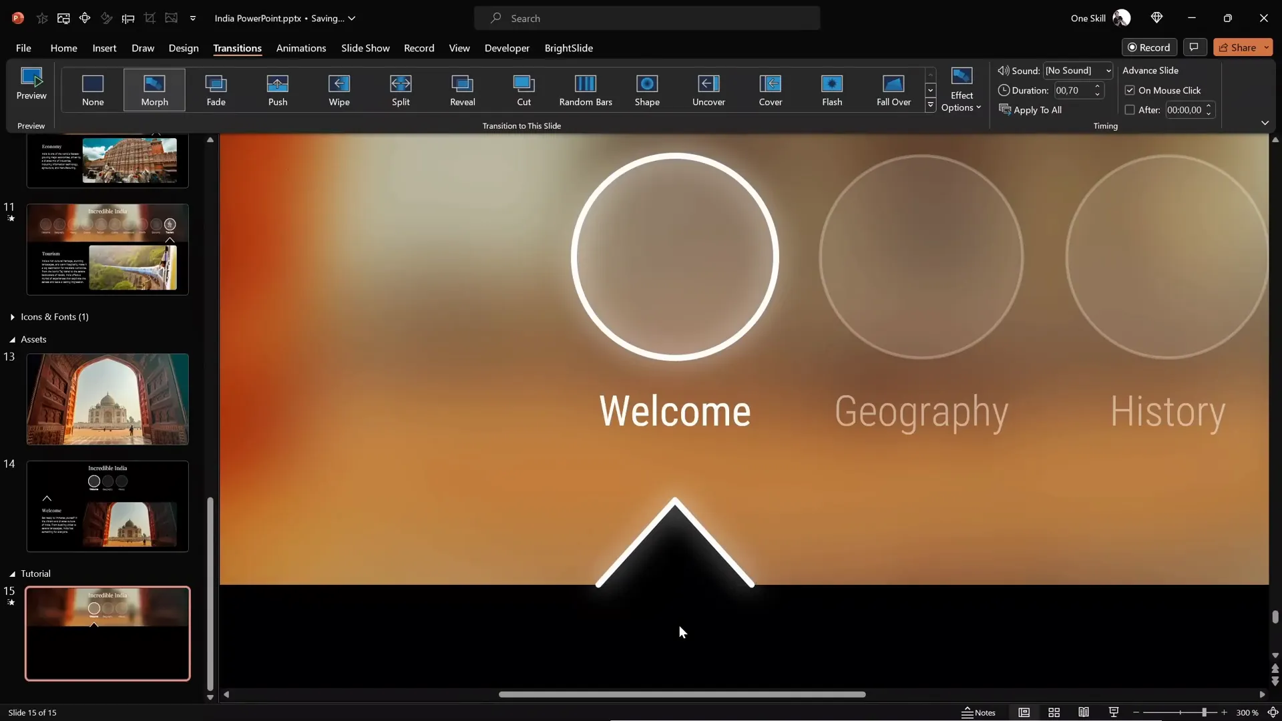1282x721 pixels.
Task: Select the Push transition effect
Action: [278, 89]
